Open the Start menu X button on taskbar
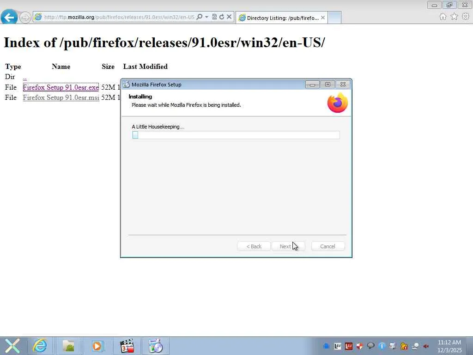Image resolution: width=473 pixels, height=355 pixels. (x=12, y=346)
